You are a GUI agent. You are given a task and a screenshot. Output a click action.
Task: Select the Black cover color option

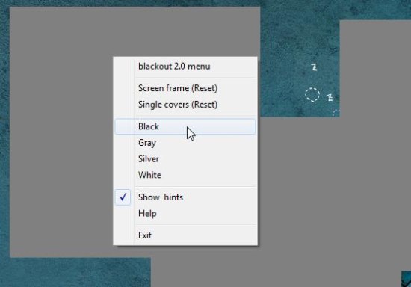point(185,126)
